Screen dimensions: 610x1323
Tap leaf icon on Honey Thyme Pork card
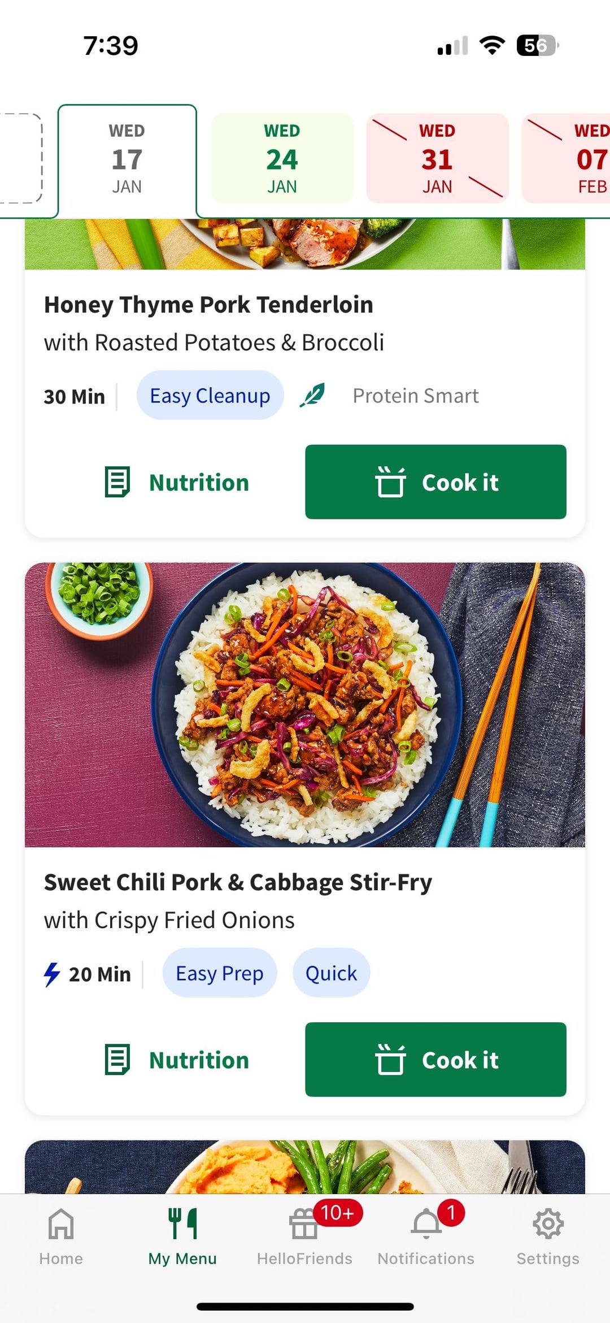312,395
